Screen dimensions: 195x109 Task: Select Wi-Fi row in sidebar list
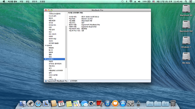coord(51,50)
